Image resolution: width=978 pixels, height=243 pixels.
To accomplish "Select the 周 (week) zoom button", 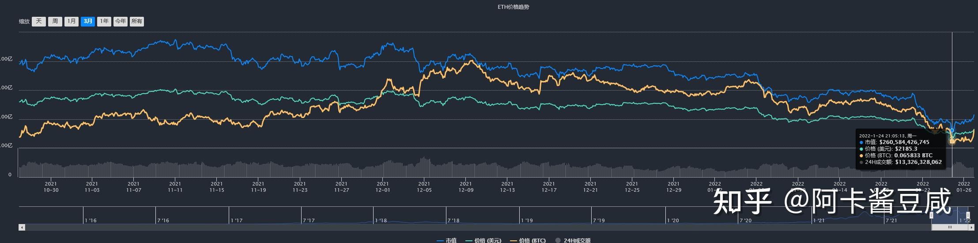I will 55,21.
